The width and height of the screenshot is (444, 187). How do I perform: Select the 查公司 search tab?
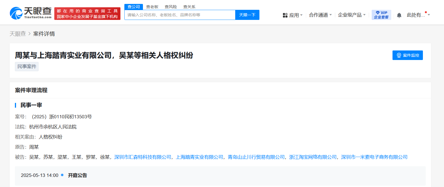134,7
